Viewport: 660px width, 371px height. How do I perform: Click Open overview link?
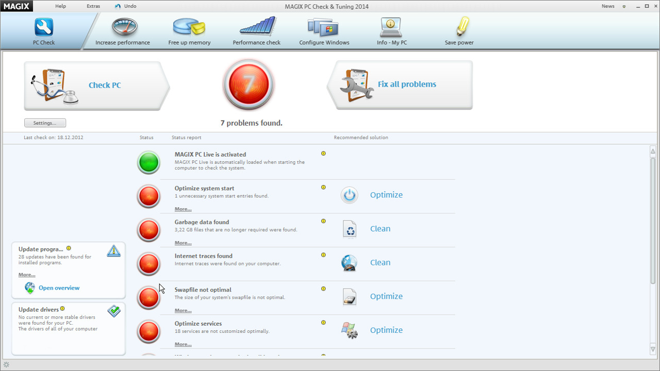tap(59, 288)
